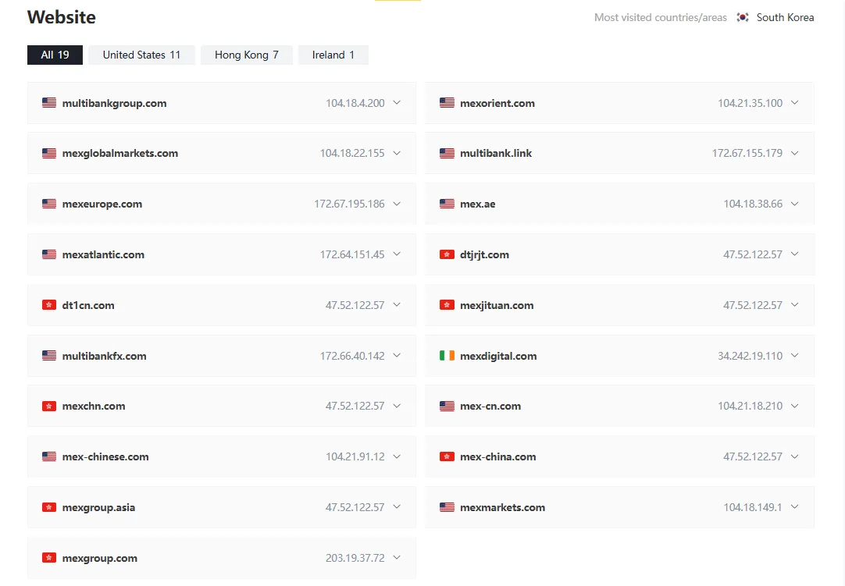Expand the mex-chinese.com row chevron
The image size is (845, 586).
[x=397, y=456]
